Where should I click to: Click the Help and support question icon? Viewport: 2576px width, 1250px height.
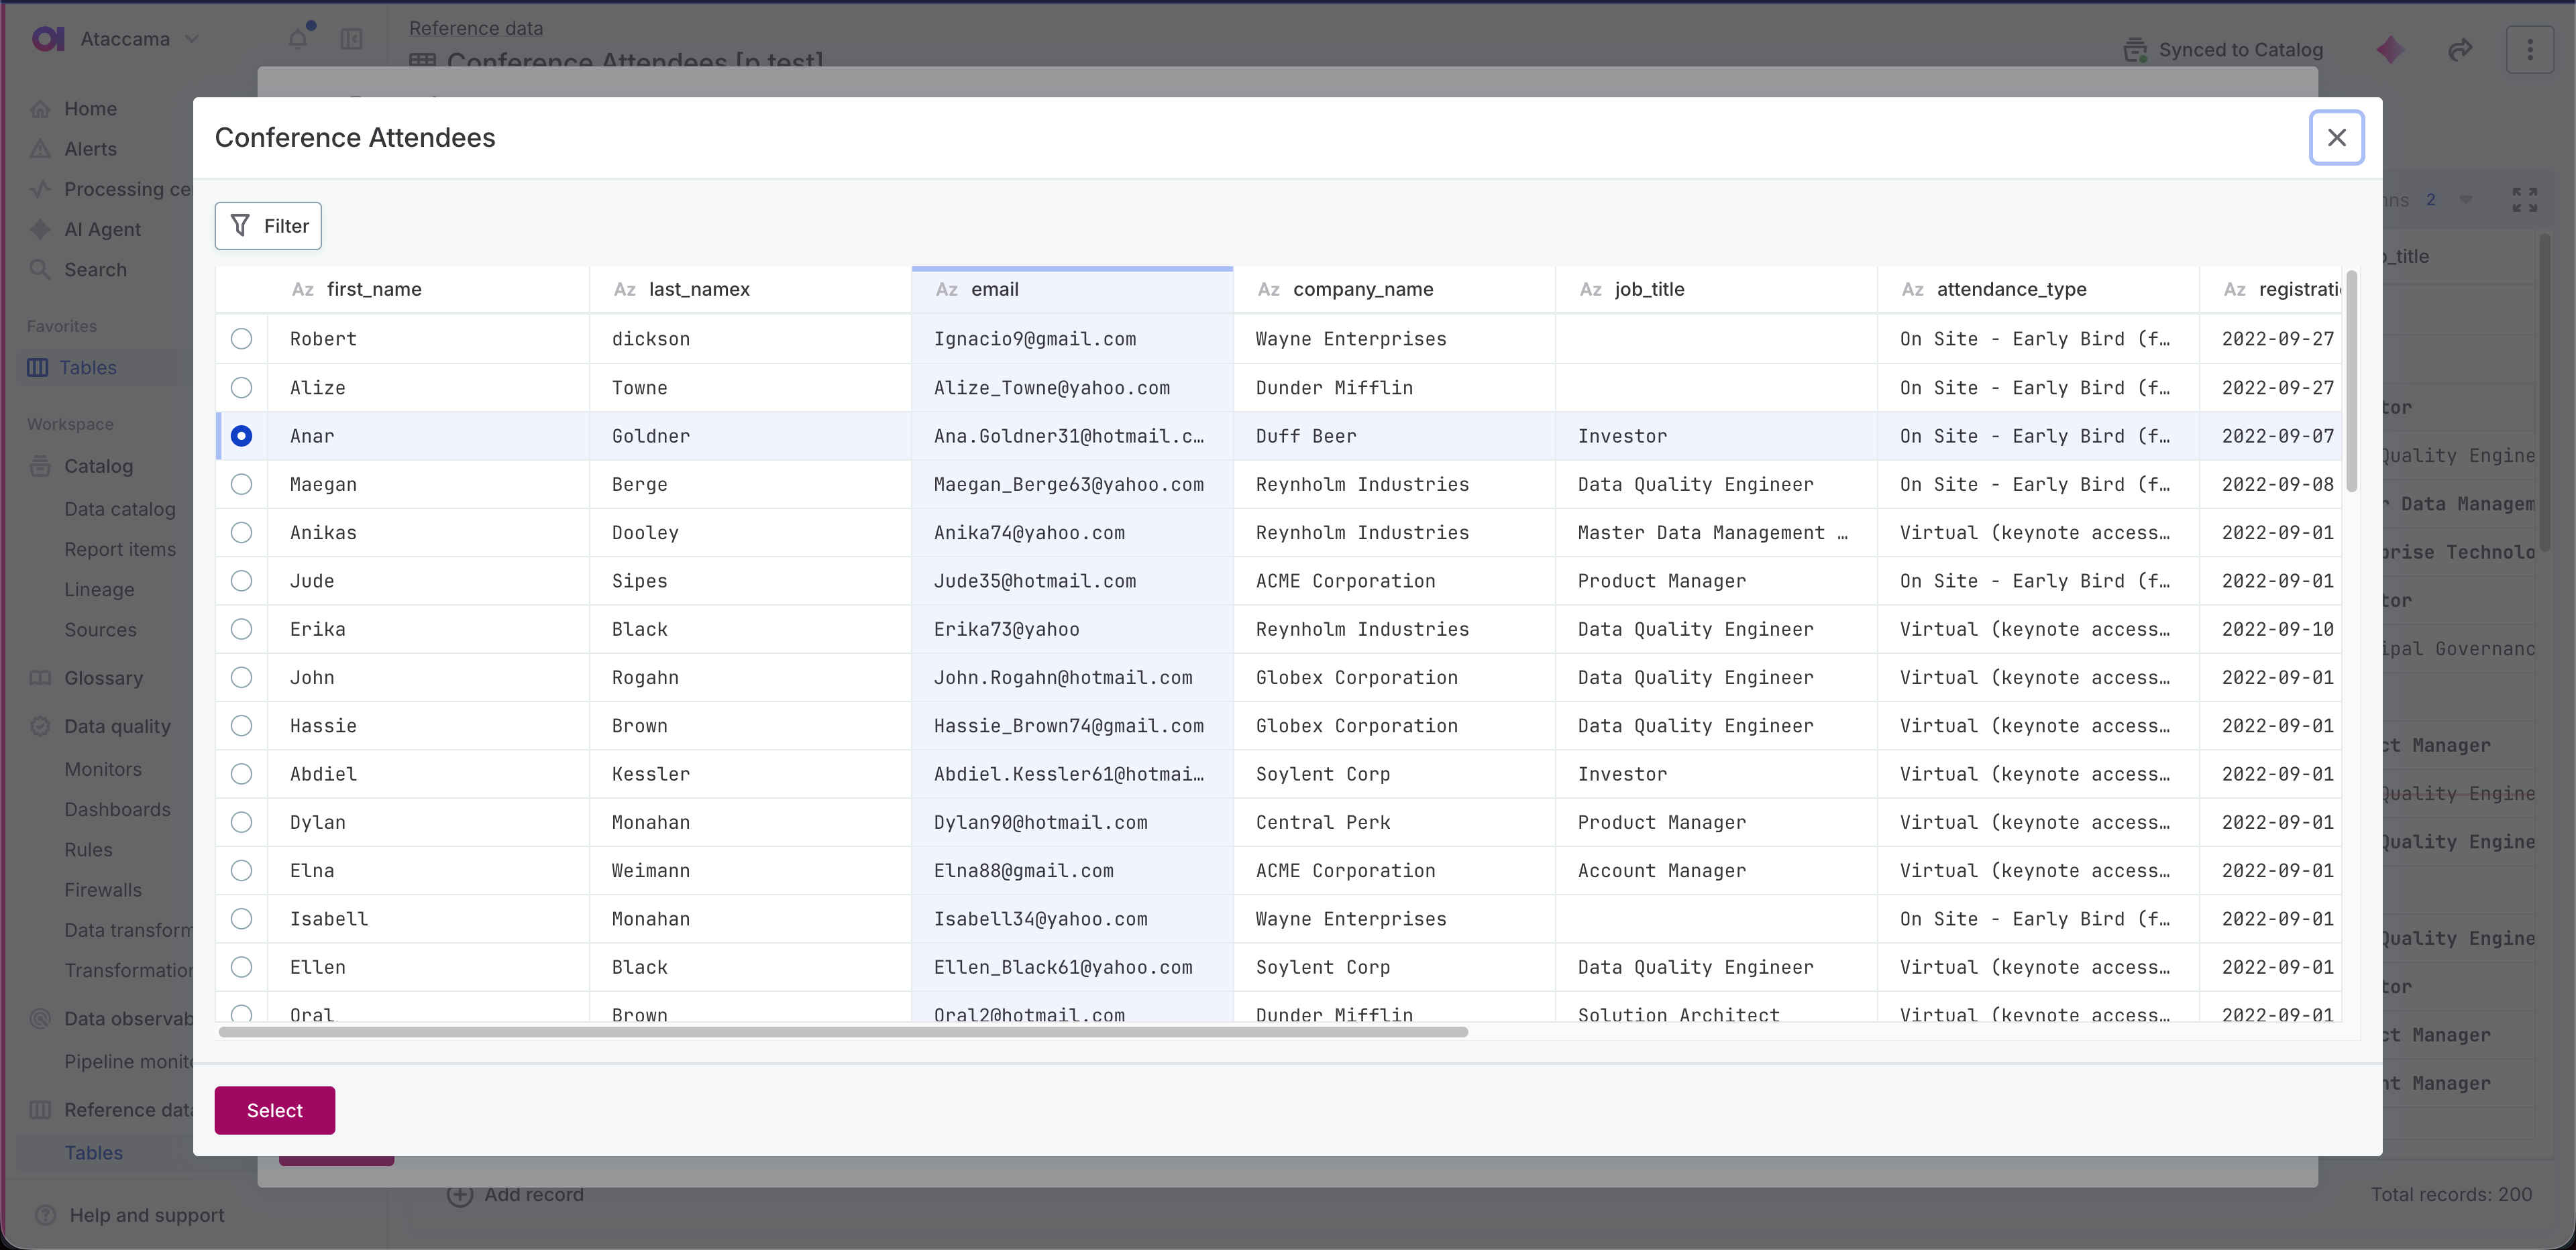(45, 1215)
